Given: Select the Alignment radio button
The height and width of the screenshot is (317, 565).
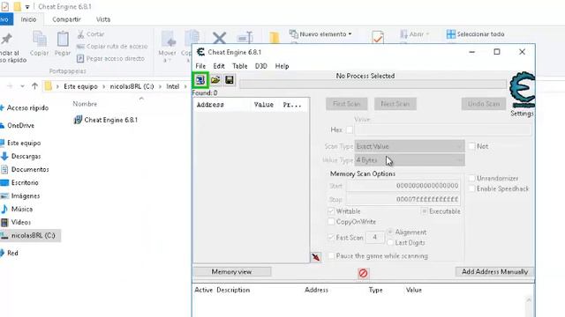Looking at the screenshot, I should coord(390,232).
